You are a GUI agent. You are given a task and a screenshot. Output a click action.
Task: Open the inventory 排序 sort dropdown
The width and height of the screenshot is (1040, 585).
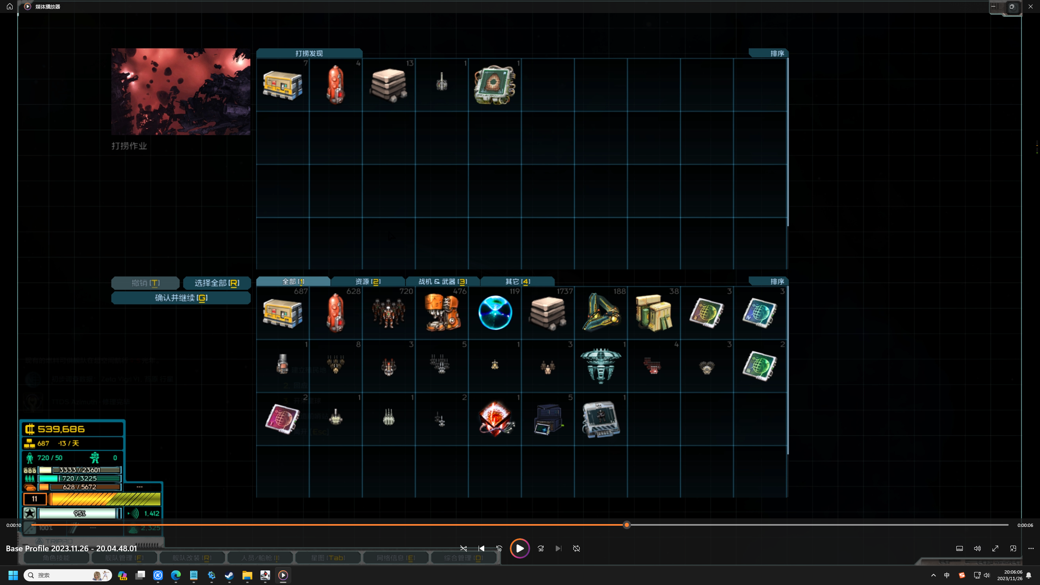(776, 281)
